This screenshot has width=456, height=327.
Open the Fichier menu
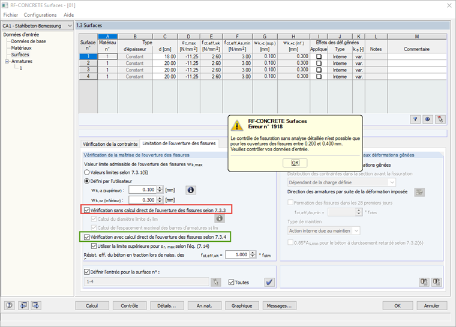(x=10, y=15)
